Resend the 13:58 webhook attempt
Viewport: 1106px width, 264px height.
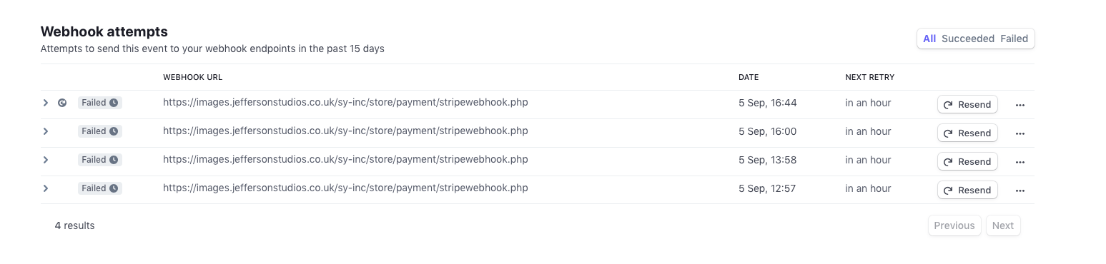click(967, 161)
